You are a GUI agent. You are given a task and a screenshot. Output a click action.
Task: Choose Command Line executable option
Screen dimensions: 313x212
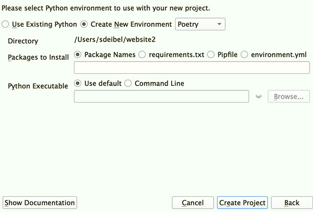(x=128, y=84)
